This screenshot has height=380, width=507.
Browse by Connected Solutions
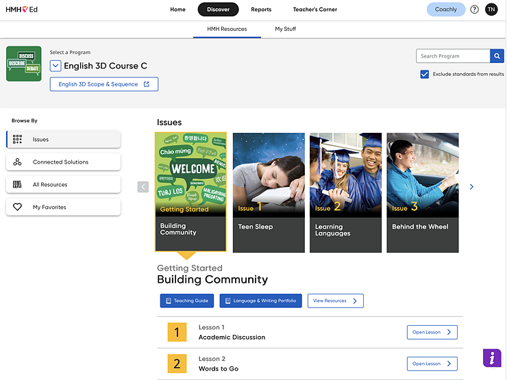[x=63, y=162]
